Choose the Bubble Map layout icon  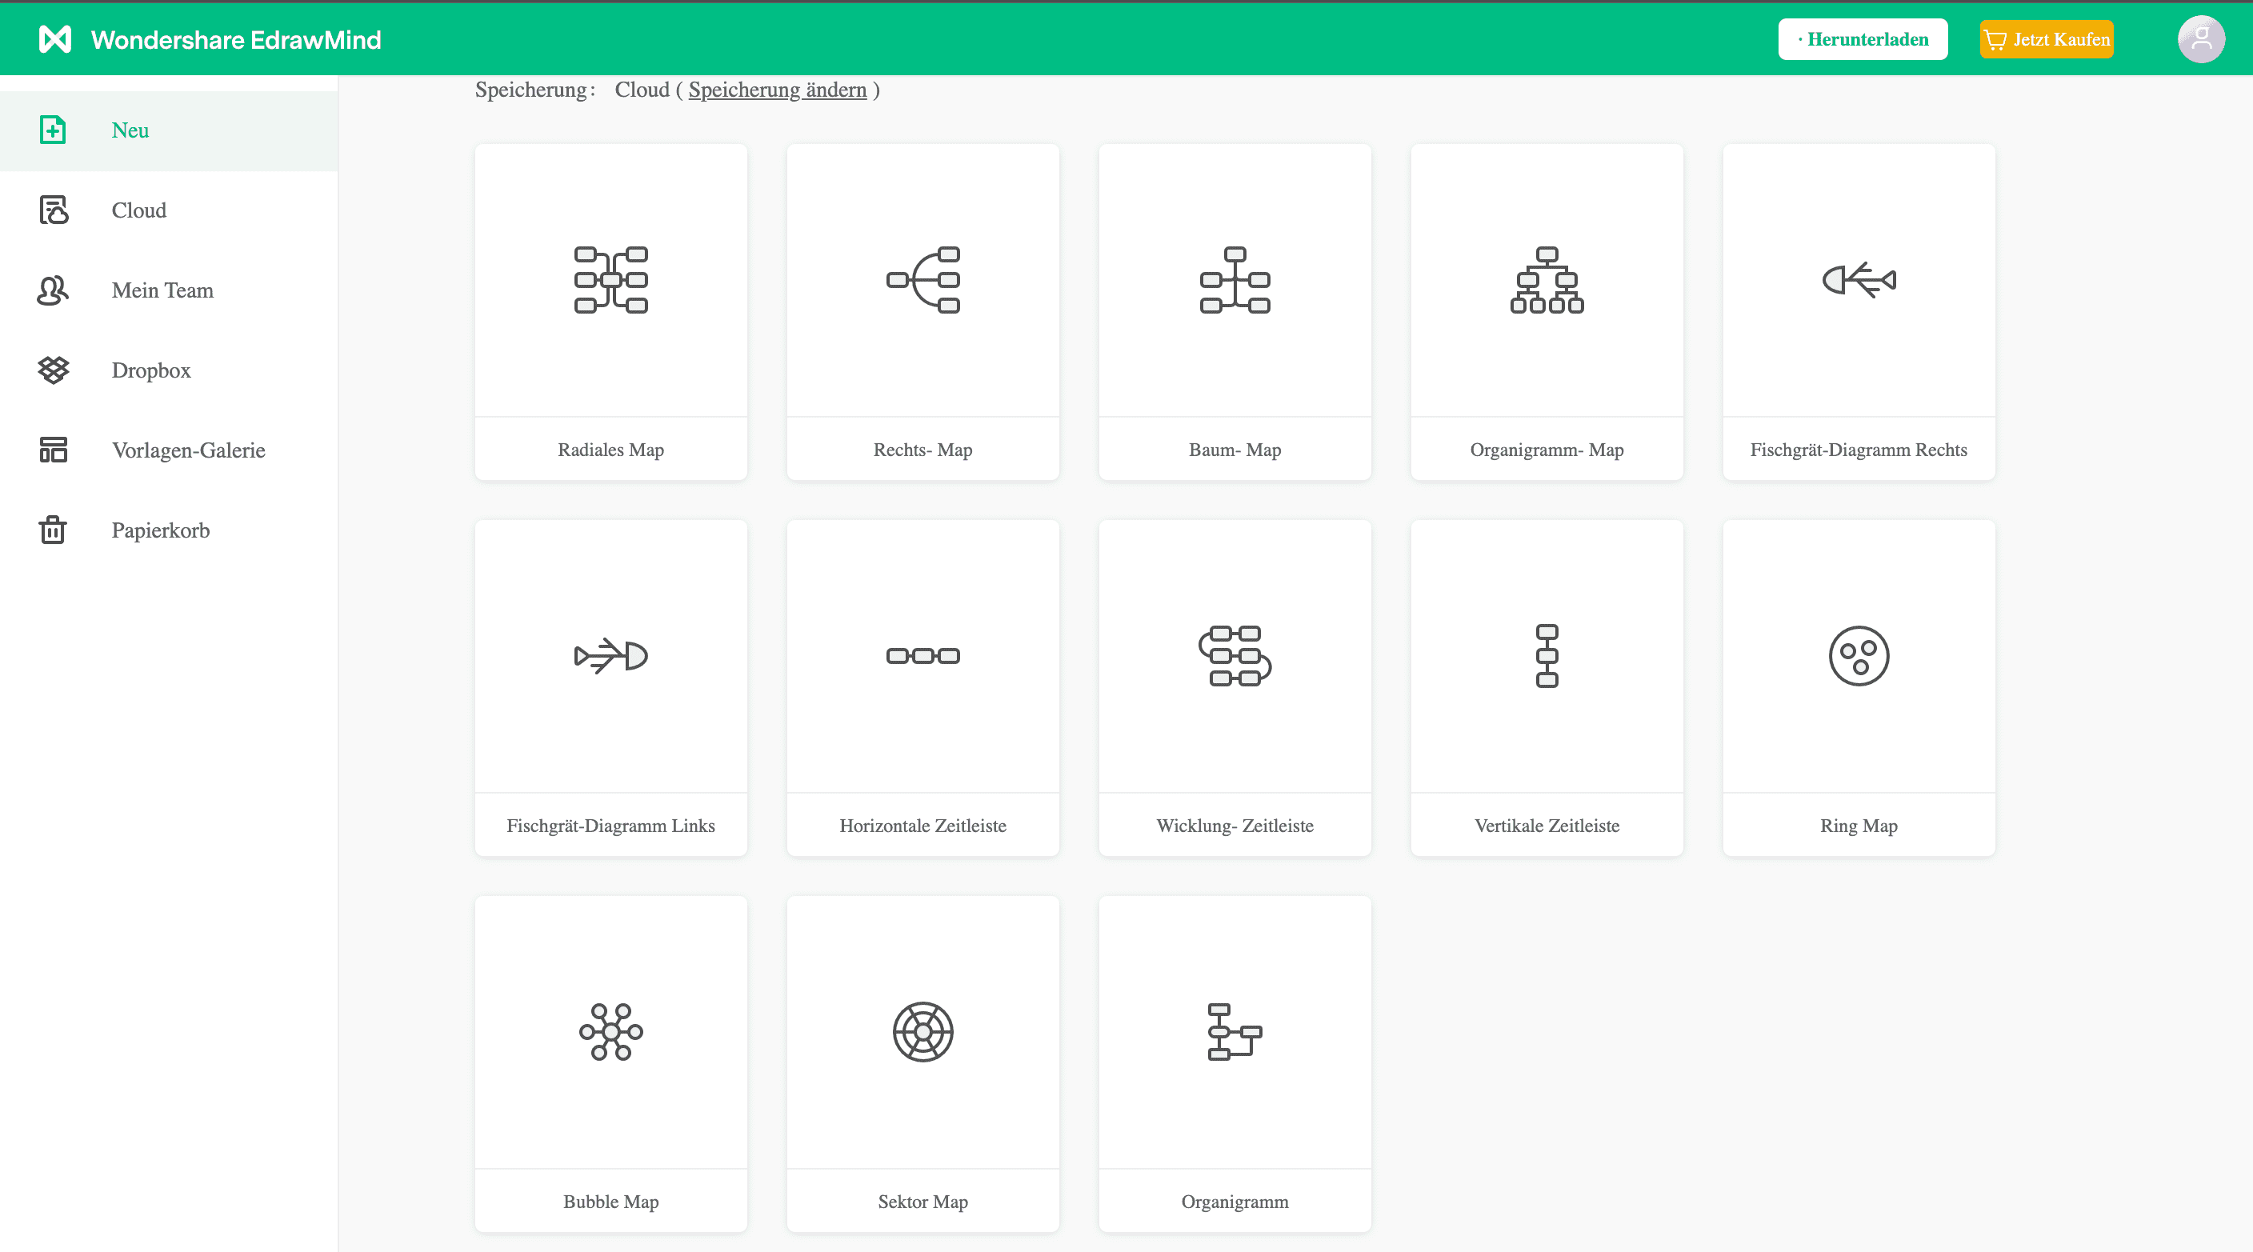[x=610, y=1032]
